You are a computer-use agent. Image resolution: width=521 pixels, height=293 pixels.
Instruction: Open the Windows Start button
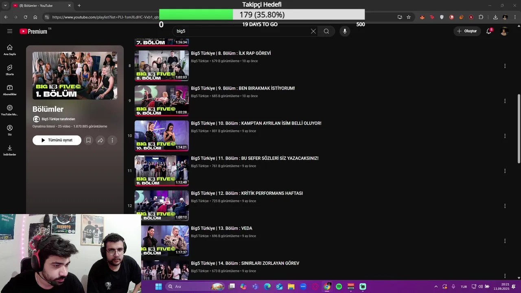pyautogui.click(x=158, y=286)
